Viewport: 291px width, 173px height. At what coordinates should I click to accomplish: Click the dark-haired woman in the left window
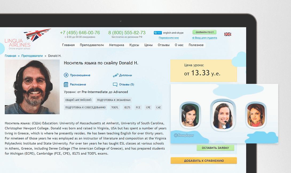point(190,115)
